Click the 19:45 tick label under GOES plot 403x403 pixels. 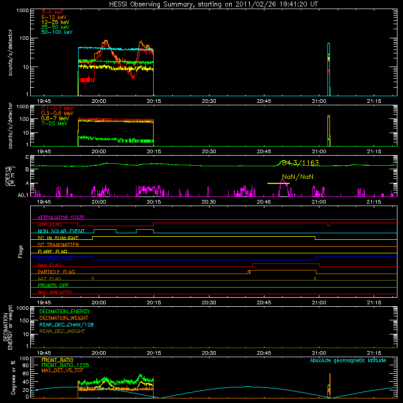(44, 202)
